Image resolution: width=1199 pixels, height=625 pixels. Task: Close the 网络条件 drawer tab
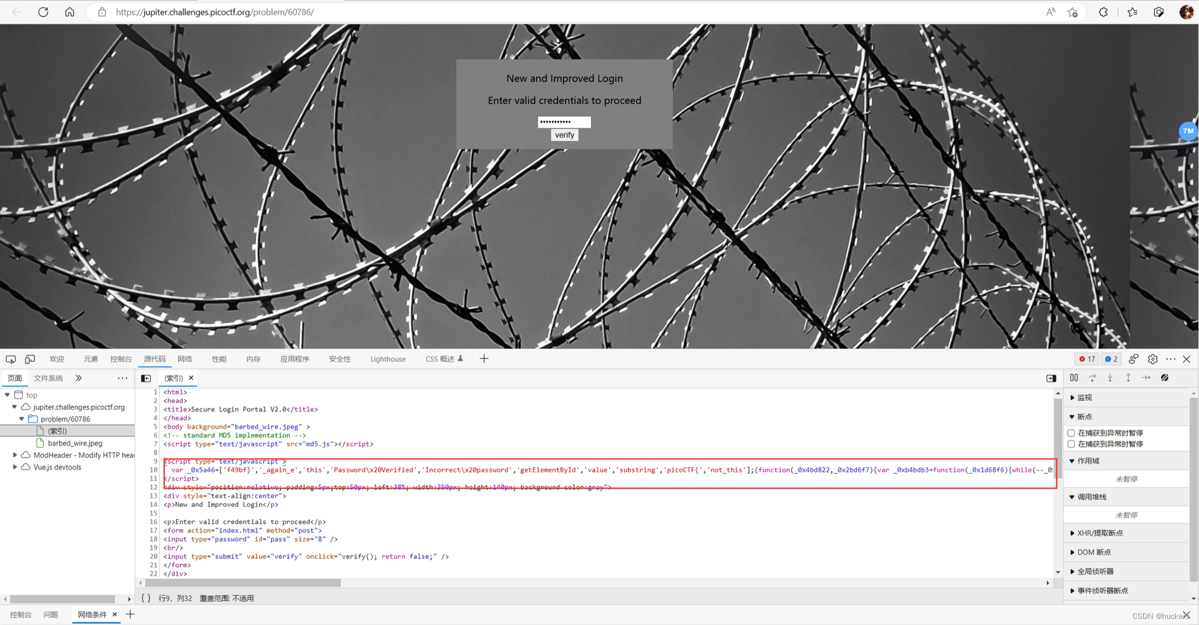click(114, 615)
